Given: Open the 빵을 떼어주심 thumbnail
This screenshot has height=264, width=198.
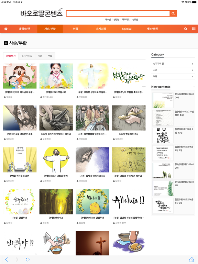Looking at the screenshot, I should (129, 118).
